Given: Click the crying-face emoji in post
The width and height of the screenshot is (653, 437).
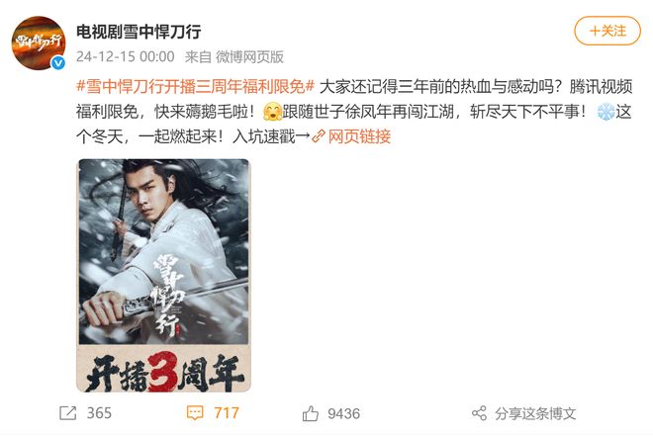Looking at the screenshot, I should pyautogui.click(x=273, y=112).
